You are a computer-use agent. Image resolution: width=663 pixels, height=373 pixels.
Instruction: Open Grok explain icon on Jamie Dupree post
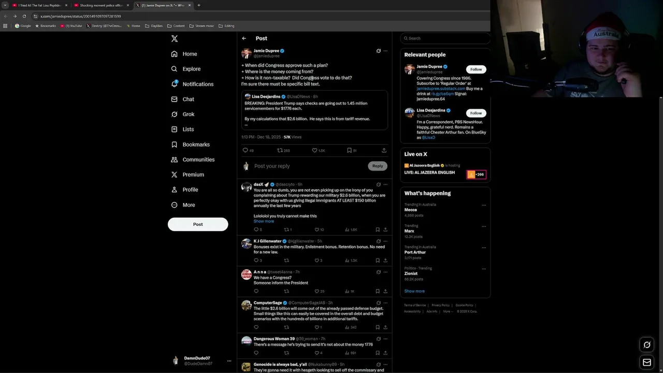click(378, 51)
